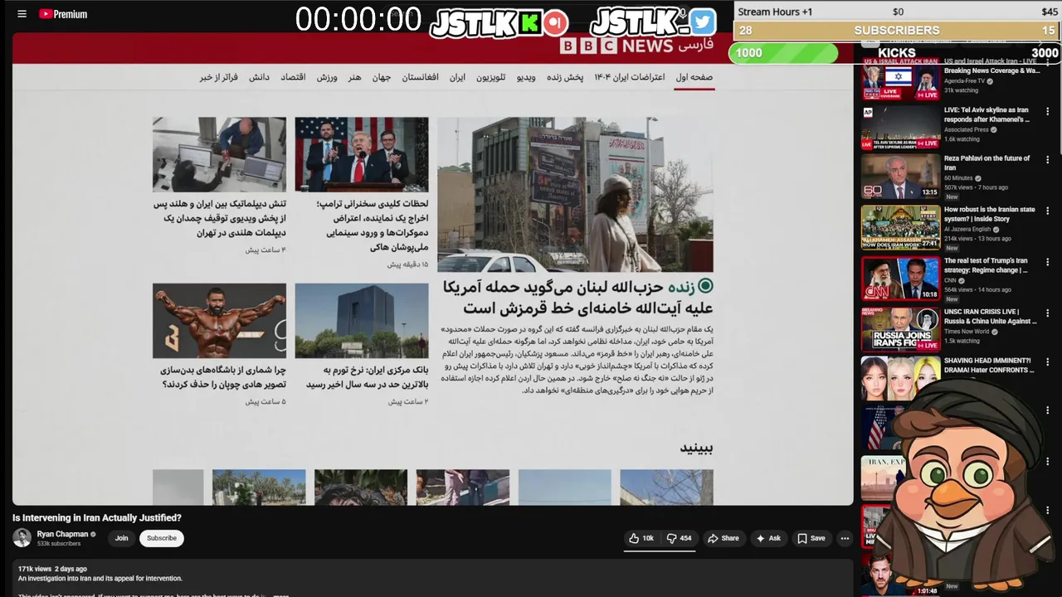Subscribe to Ryan Chapman's channel

click(x=162, y=538)
